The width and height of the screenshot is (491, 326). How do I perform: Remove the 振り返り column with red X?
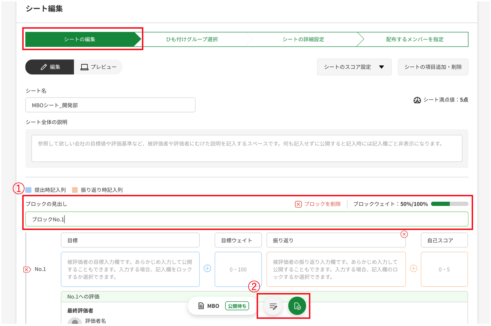point(404,234)
